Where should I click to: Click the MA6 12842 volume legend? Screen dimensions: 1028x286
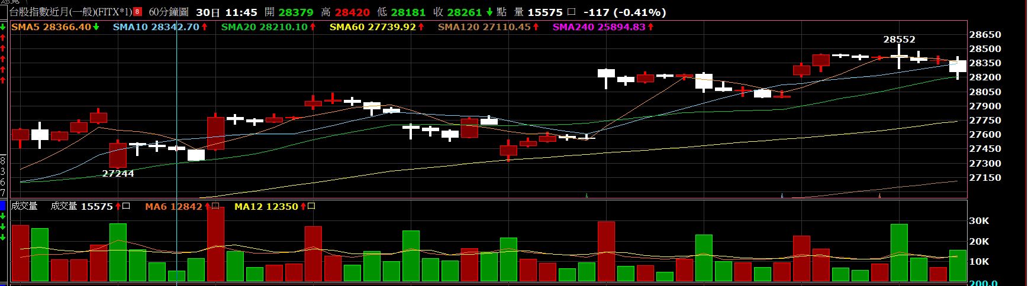pos(173,206)
